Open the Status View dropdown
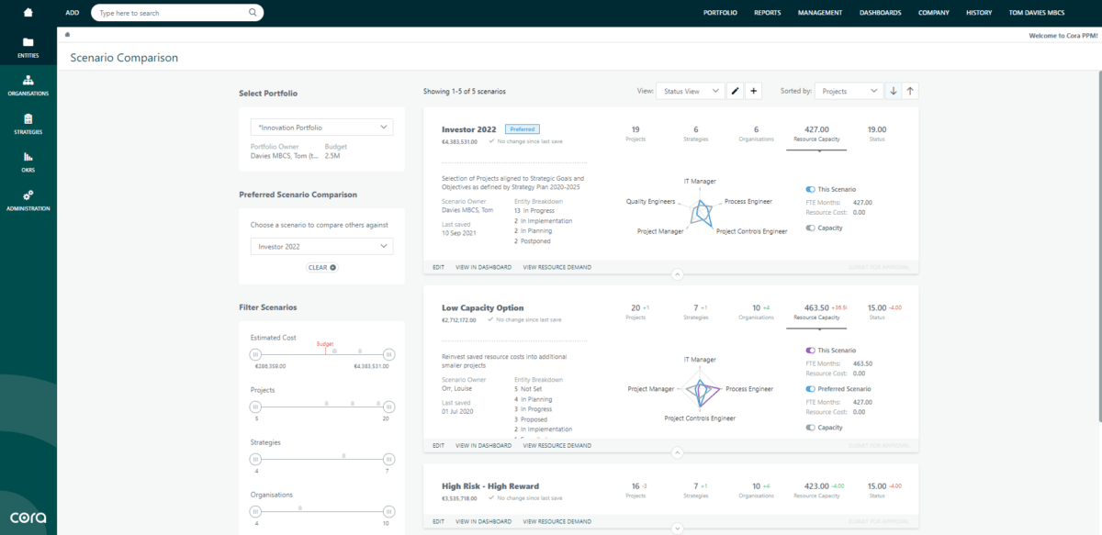 click(x=691, y=91)
